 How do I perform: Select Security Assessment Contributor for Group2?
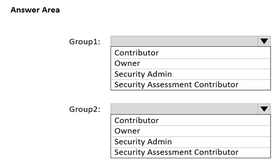click(191, 152)
